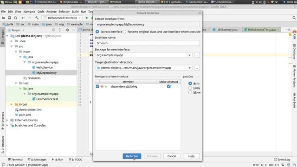The width and height of the screenshot is (297, 167).
Task: Open the Analyze menu
Action: click(52, 12)
